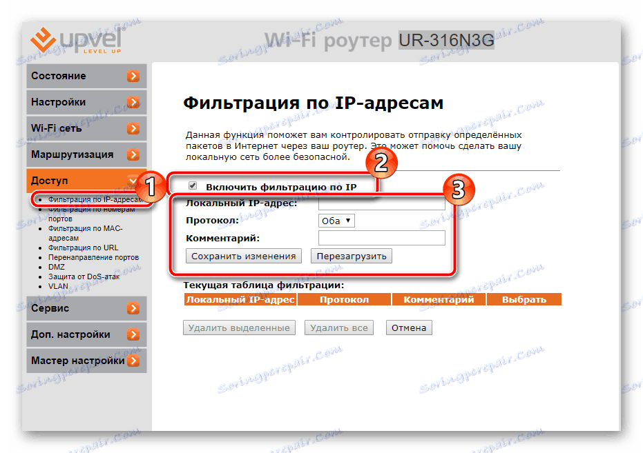Open the VLAN page
Image resolution: width=643 pixels, height=453 pixels.
pyautogui.click(x=58, y=286)
